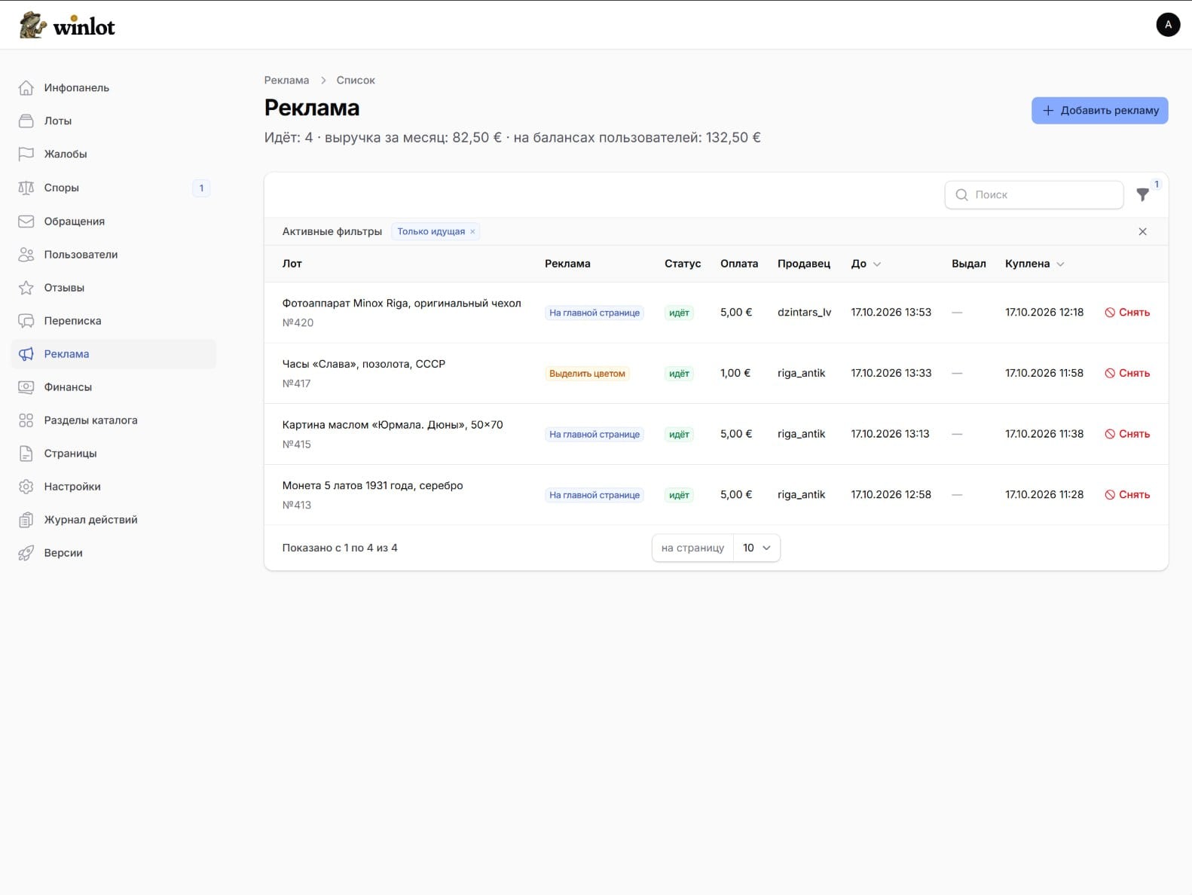
Task: Open the filter funnel icon
Action: pos(1142,194)
